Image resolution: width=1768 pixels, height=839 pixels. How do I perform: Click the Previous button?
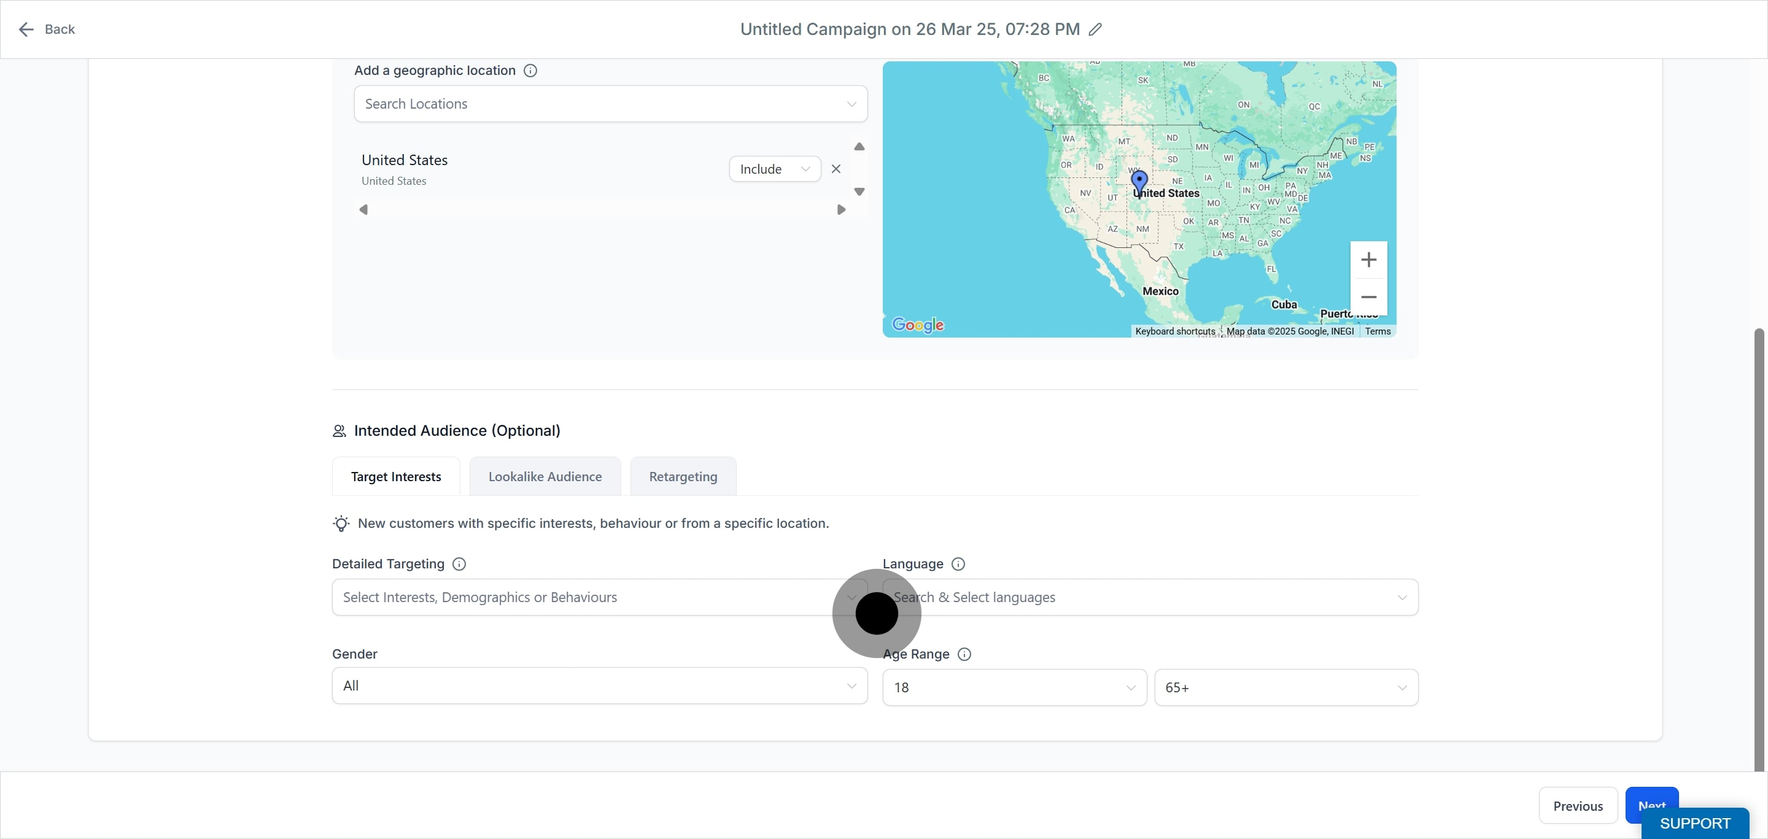[x=1577, y=806]
